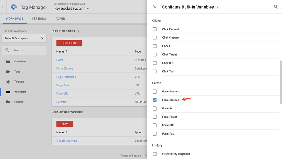Enable the Click Element checkbox
The height and width of the screenshot is (159, 282).
pyautogui.click(x=155, y=29)
